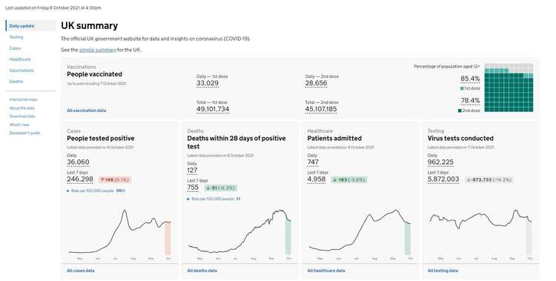The width and height of the screenshot is (556, 281).
Task: Open the Interactive maps link
Action: 24,99
